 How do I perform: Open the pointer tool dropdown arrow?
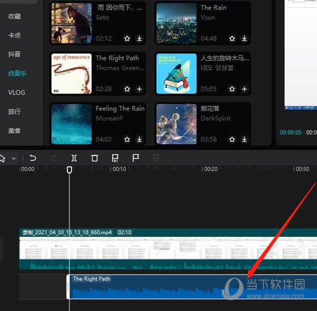14,158
